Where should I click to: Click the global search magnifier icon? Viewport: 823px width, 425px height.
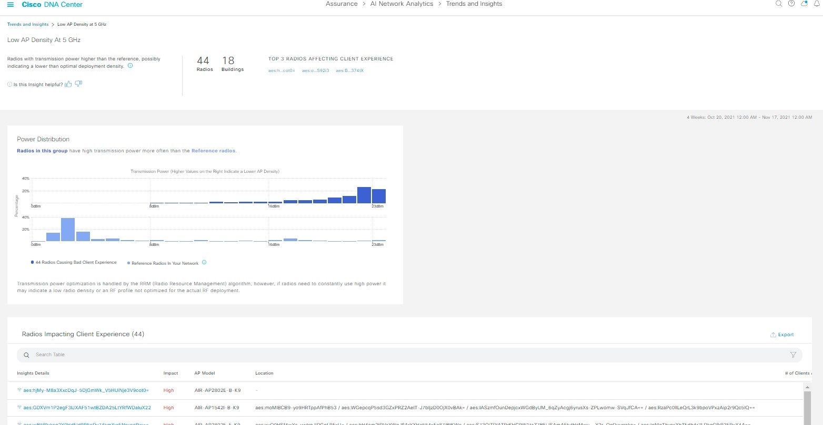click(x=779, y=4)
